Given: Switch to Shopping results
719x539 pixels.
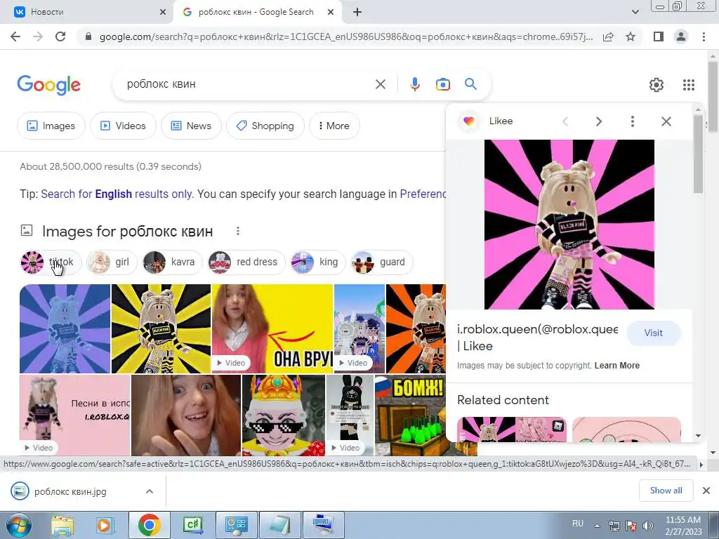Looking at the screenshot, I should [x=265, y=126].
